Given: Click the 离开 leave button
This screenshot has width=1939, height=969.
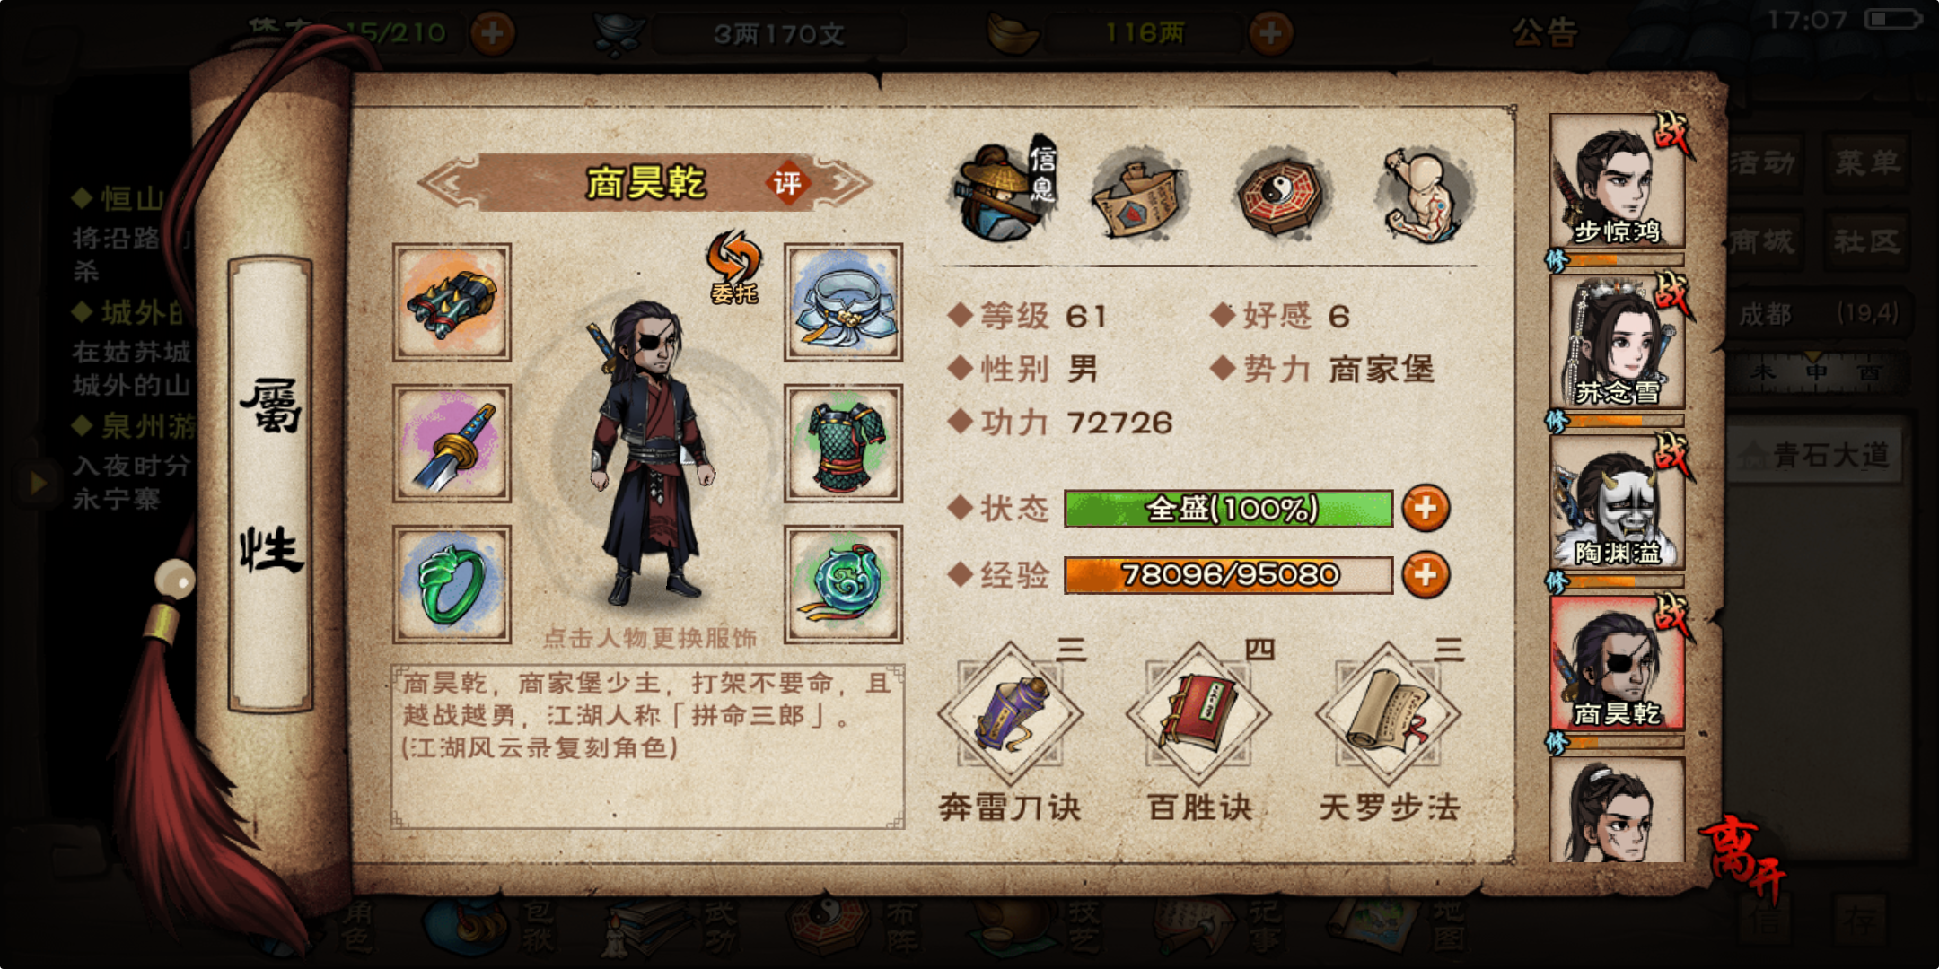Looking at the screenshot, I should 1742,857.
